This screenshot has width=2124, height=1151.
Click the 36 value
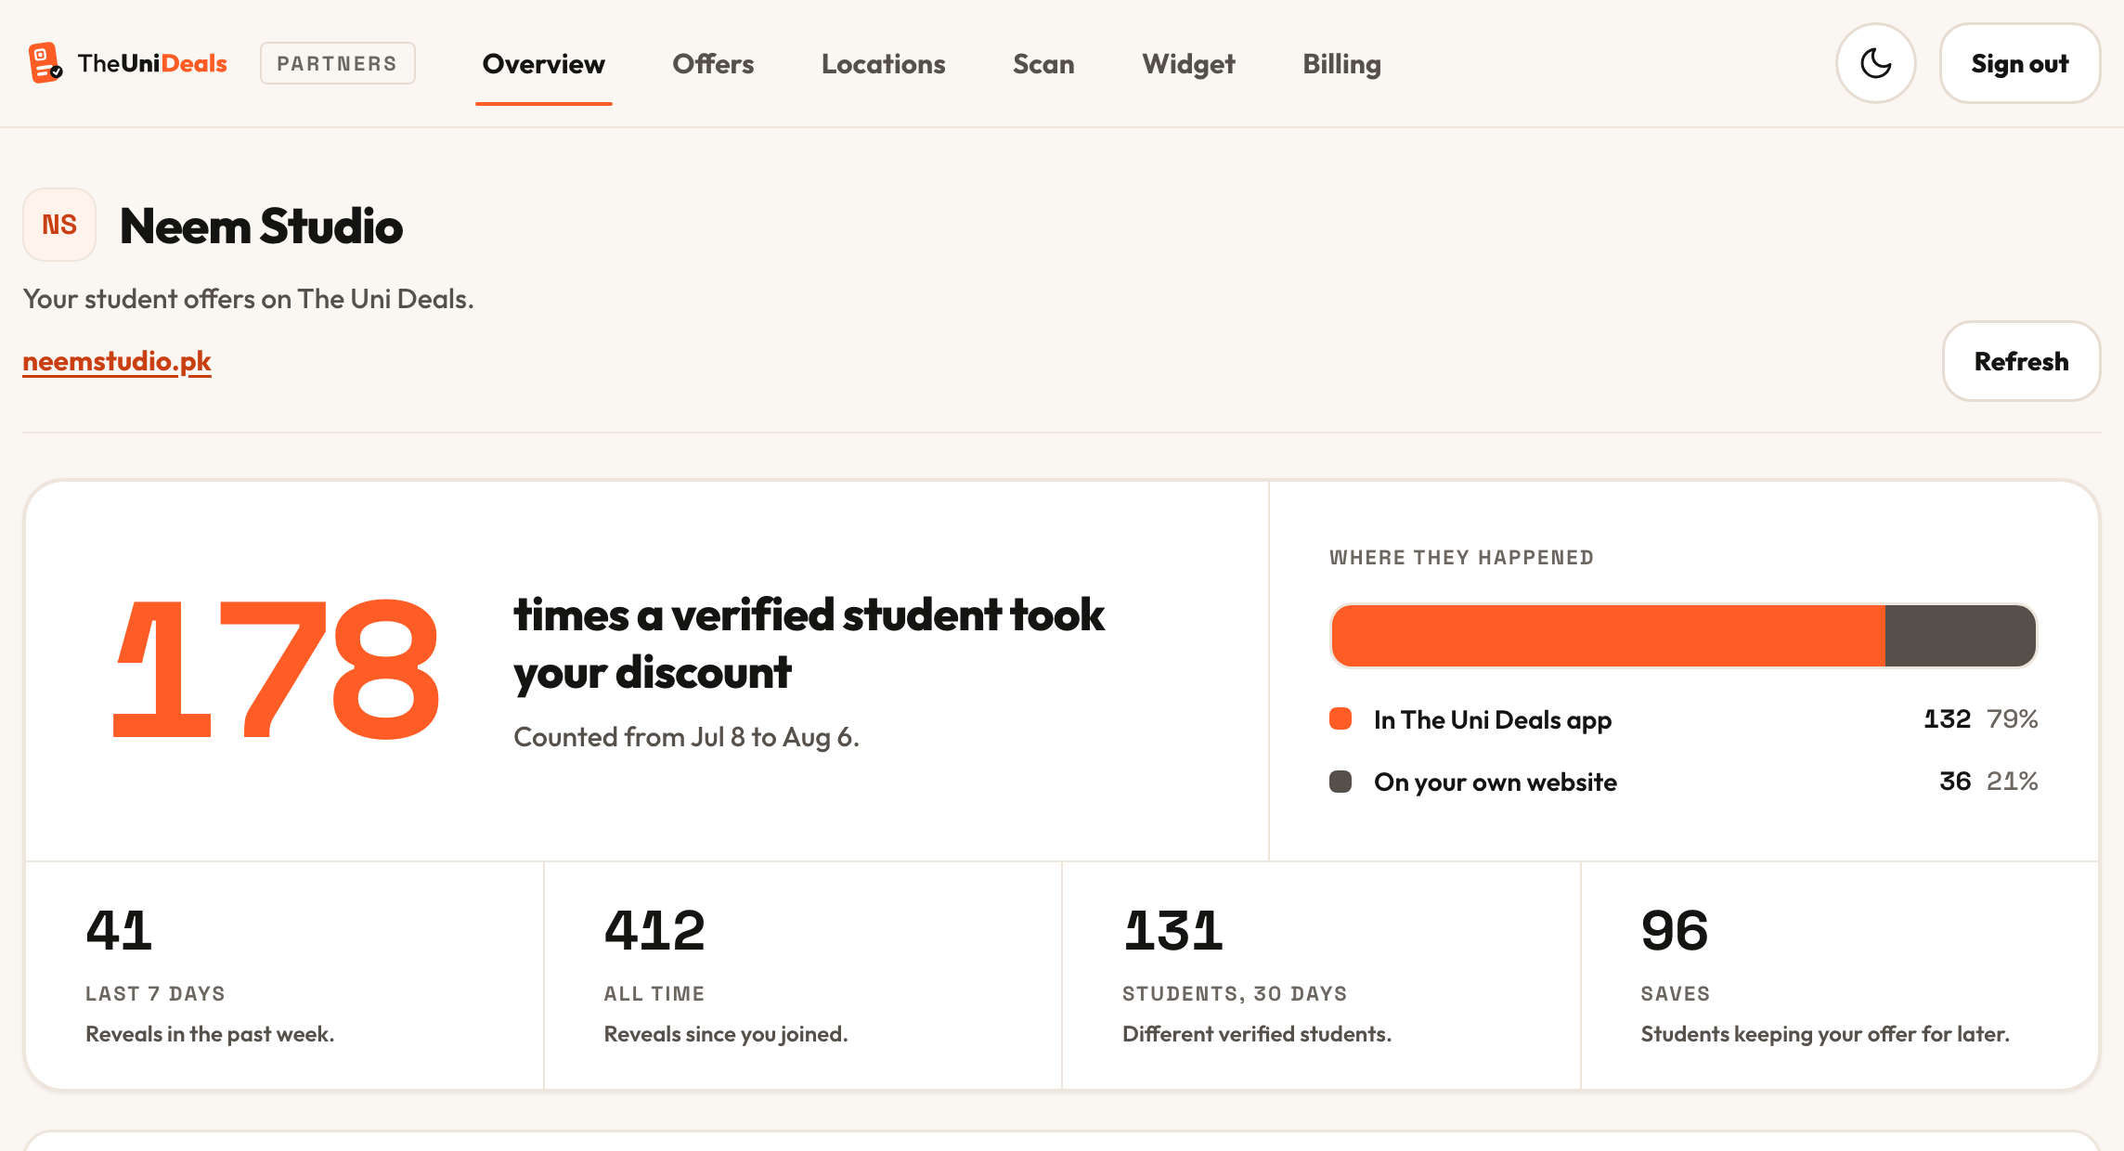point(1955,782)
